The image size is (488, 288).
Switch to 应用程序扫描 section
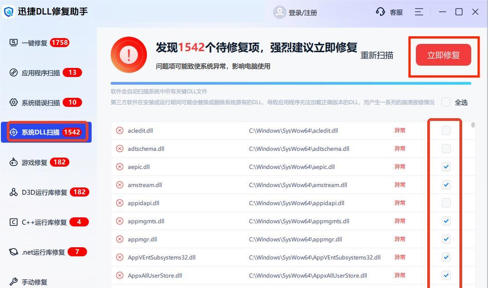coord(46,73)
